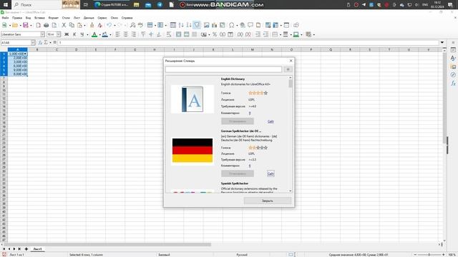Click the comments count link for English Dictionary
The image size is (458, 257).
tap(250, 113)
